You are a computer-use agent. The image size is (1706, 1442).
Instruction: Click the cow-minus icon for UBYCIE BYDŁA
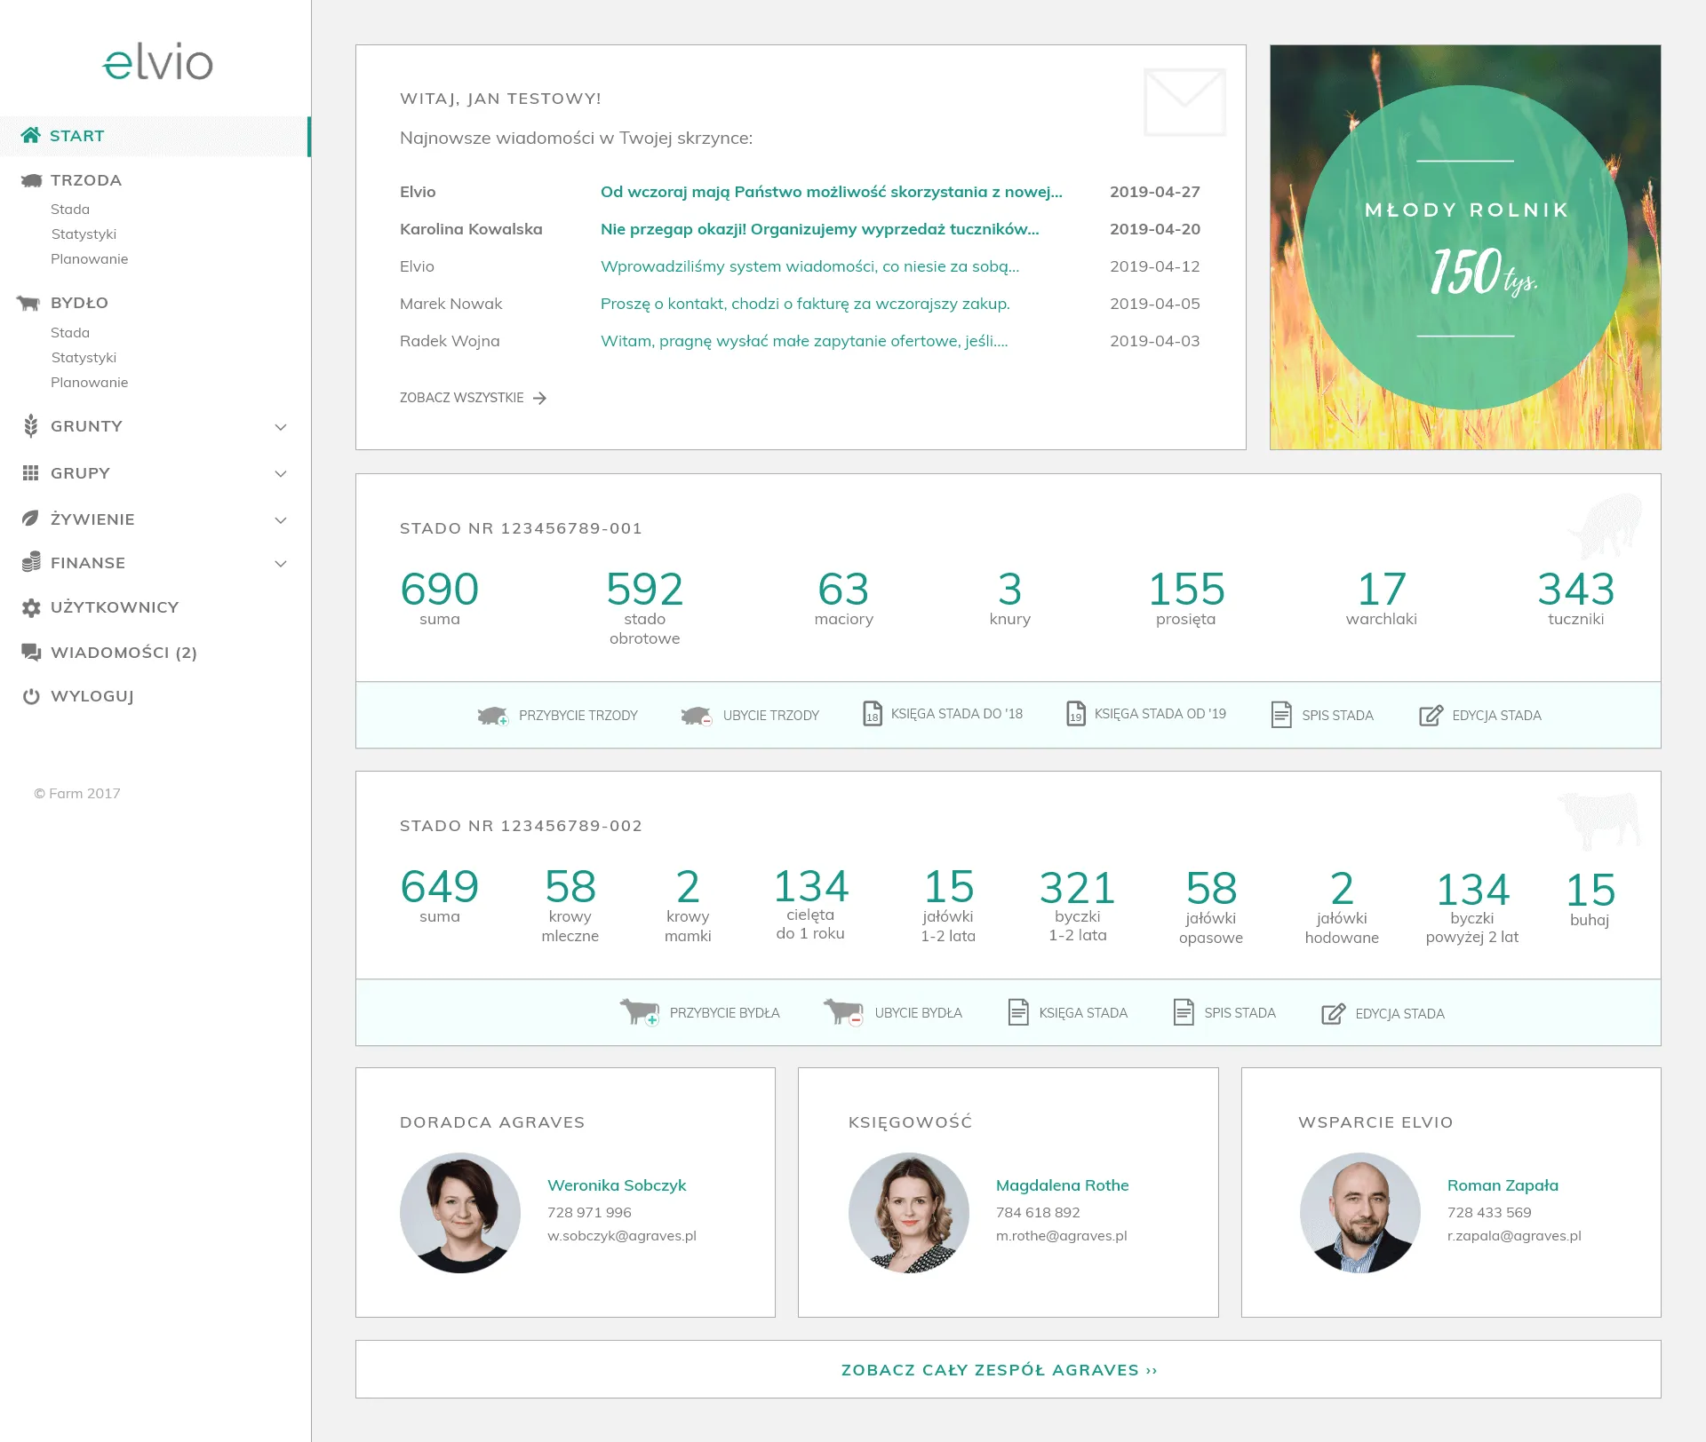[843, 1012]
